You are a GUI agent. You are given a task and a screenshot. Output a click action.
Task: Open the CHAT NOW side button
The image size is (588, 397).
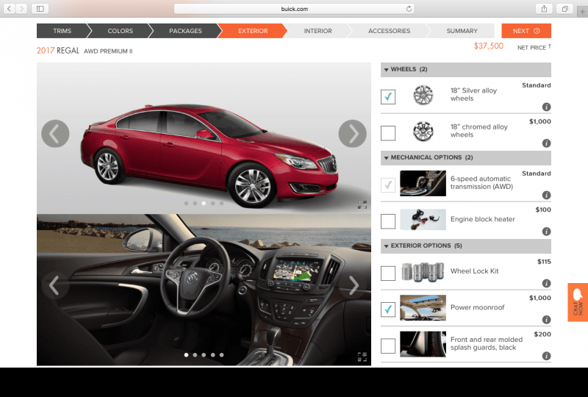578,302
